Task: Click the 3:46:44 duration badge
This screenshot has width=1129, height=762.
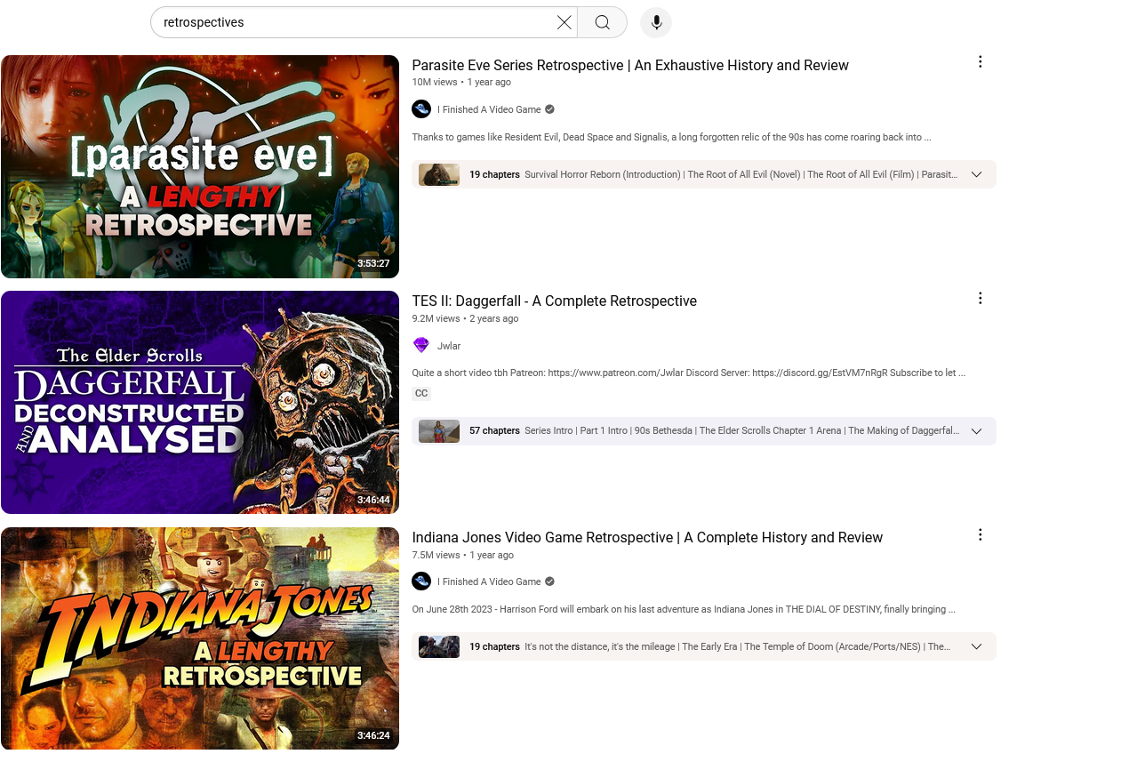Action: 373,501
